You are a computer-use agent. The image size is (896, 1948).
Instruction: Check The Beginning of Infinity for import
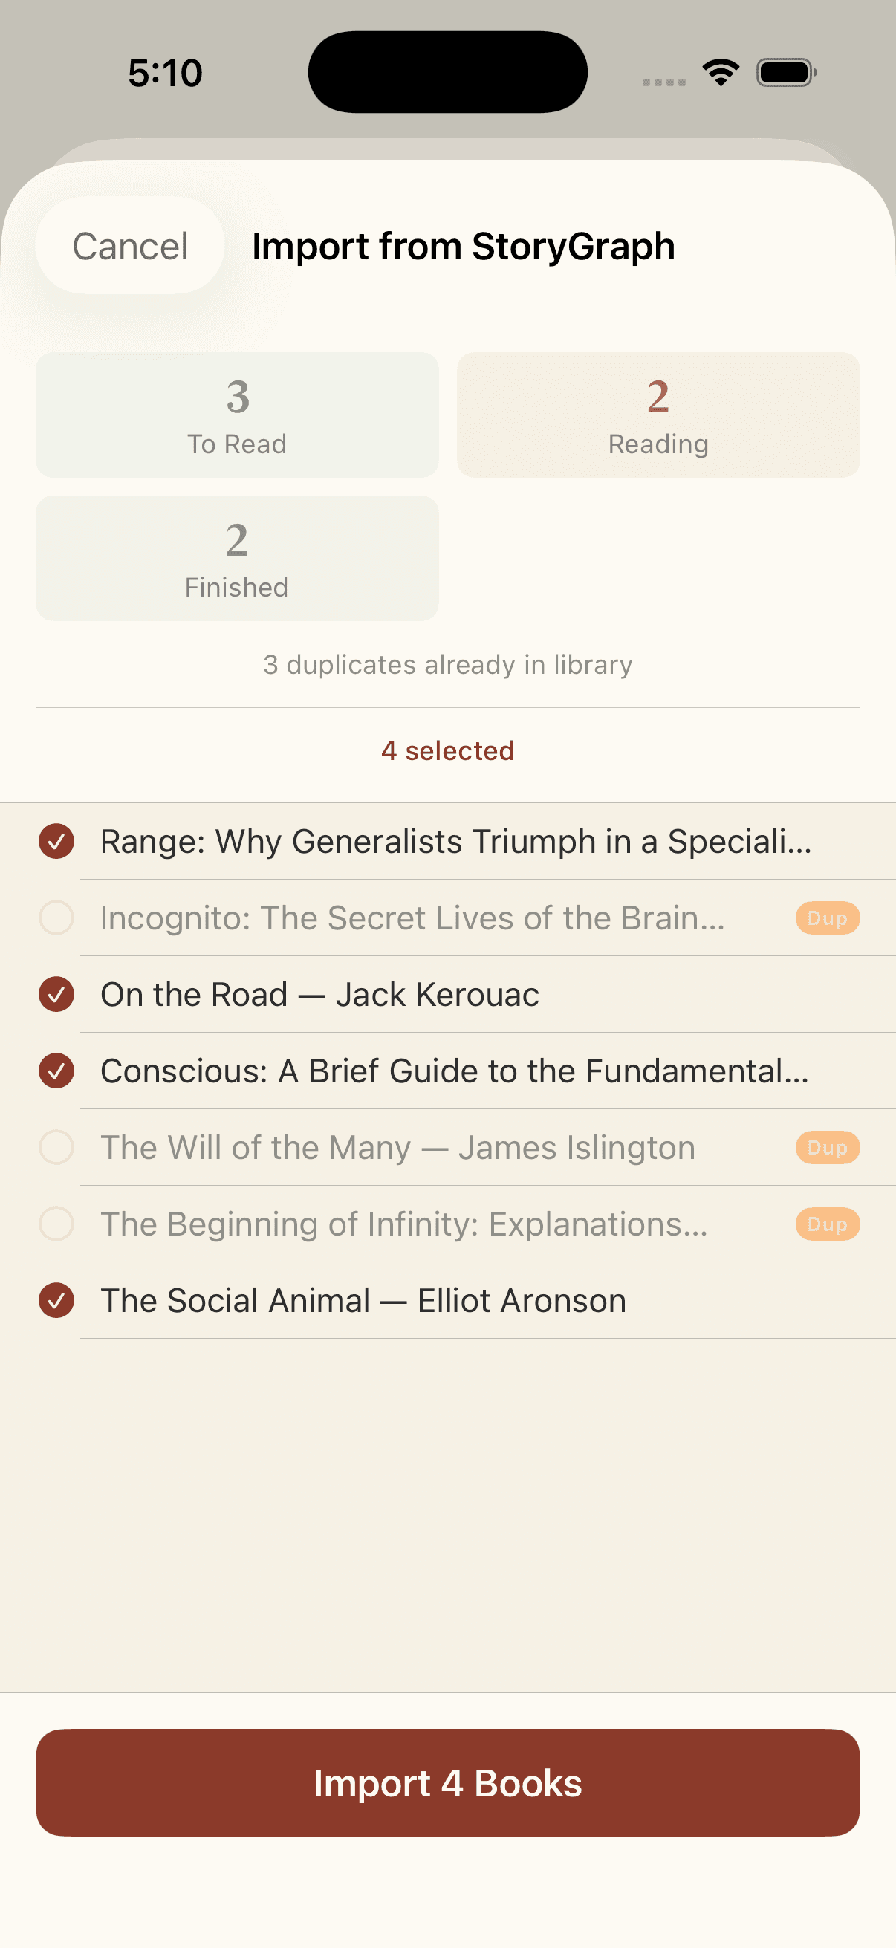[56, 1224]
